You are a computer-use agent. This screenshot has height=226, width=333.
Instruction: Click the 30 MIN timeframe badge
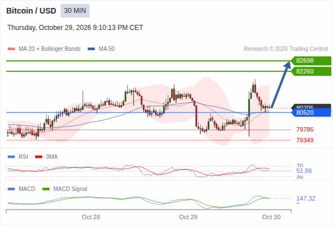tap(75, 11)
